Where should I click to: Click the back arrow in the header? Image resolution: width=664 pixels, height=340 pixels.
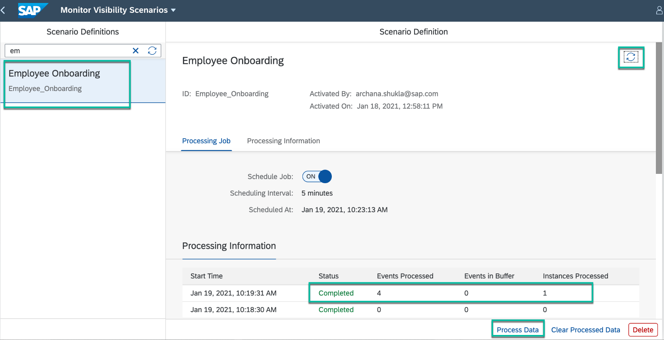click(3, 10)
